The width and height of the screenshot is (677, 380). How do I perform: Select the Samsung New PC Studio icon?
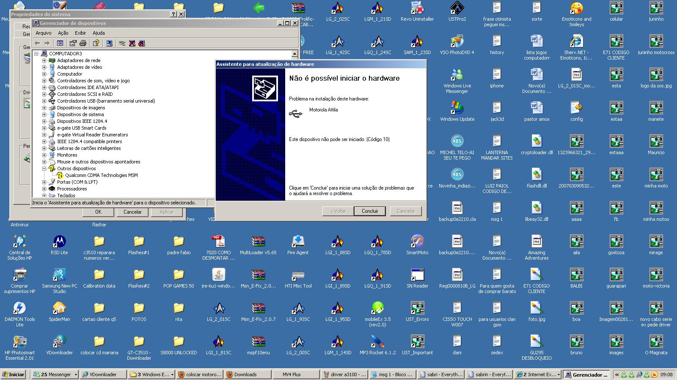coord(59,281)
